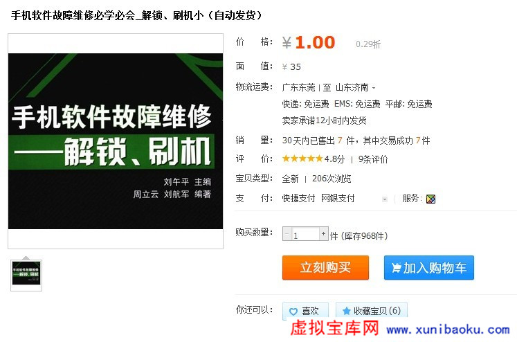Open the 9条评价 reviews link

point(373,159)
